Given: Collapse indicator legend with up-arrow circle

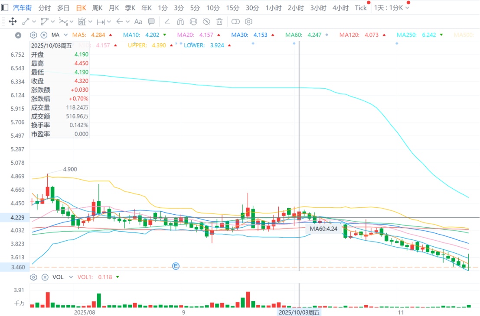Looking at the screenshot, I should (x=18, y=35).
